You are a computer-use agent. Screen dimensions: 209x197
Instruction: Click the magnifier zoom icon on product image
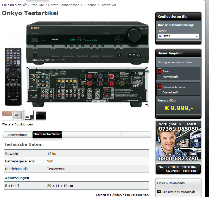(x=147, y=105)
